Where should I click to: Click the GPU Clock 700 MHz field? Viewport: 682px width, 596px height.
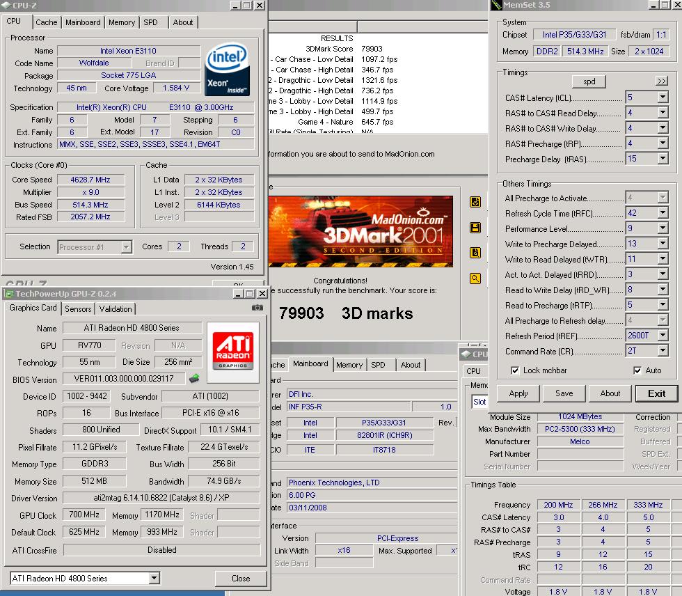[84, 515]
